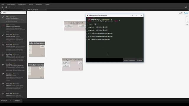This screenshot has height=106, width=189.
Task: Click the endPoint input port
Action: [x=66, y=66]
